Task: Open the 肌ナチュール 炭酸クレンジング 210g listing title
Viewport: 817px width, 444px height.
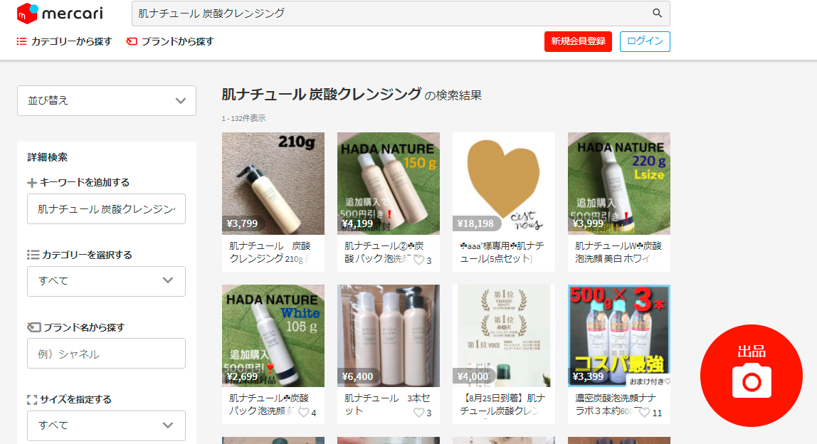Action: click(270, 252)
